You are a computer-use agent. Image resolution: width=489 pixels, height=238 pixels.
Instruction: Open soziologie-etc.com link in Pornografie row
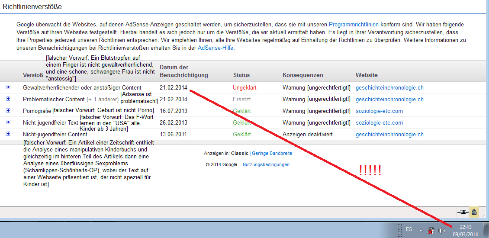[x=379, y=111]
